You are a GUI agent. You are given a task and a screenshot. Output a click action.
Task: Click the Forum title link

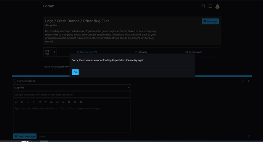point(49,6)
